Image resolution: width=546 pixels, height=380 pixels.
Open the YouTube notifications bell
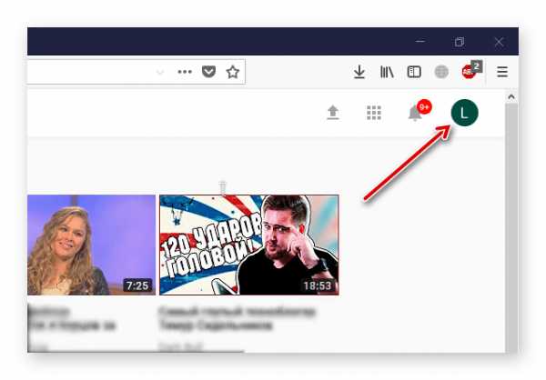point(416,113)
